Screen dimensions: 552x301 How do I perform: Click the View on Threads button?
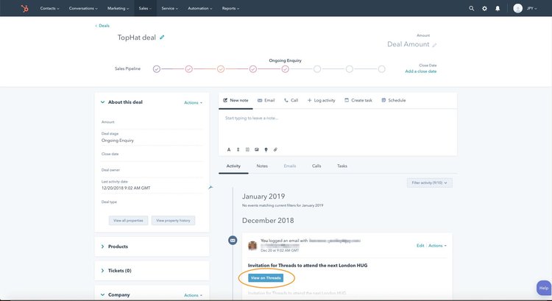[266, 278]
